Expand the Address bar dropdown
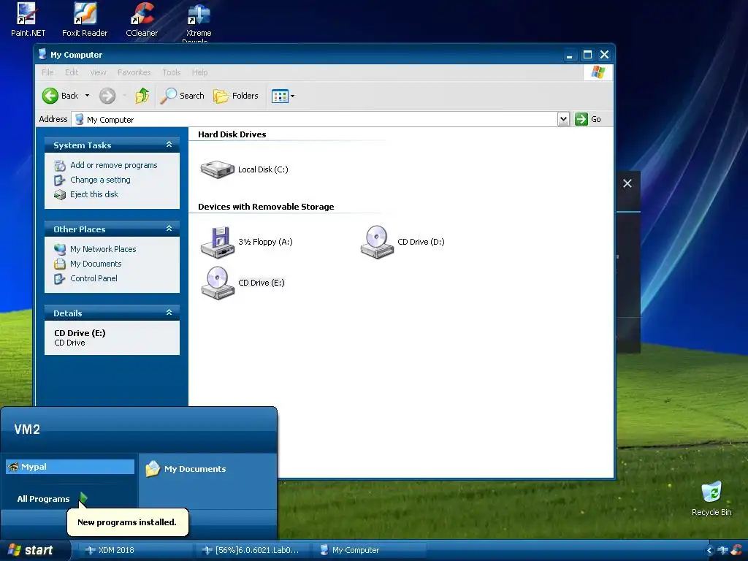Image resolution: width=748 pixels, height=561 pixels. 563,119
